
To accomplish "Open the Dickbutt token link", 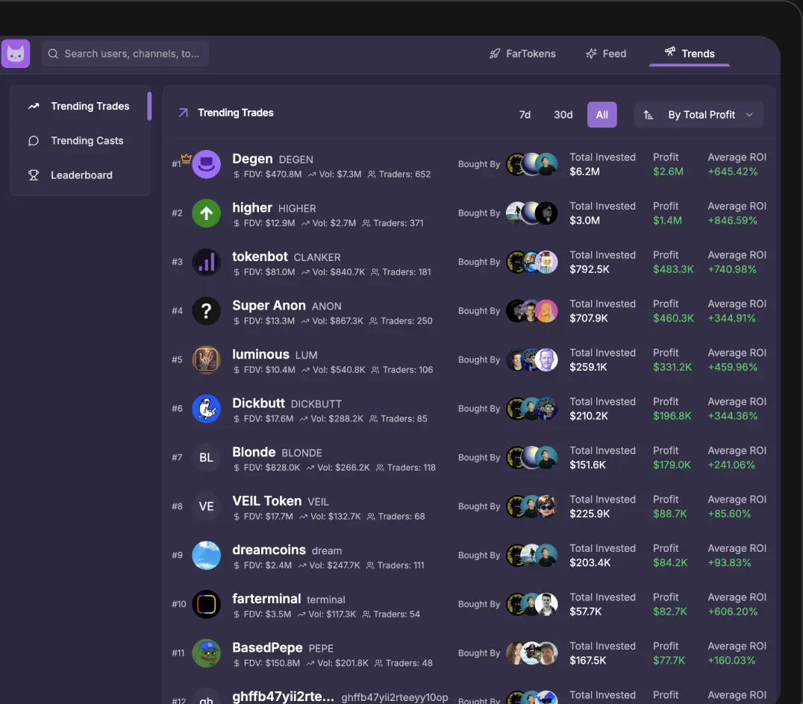I will click(x=258, y=403).
